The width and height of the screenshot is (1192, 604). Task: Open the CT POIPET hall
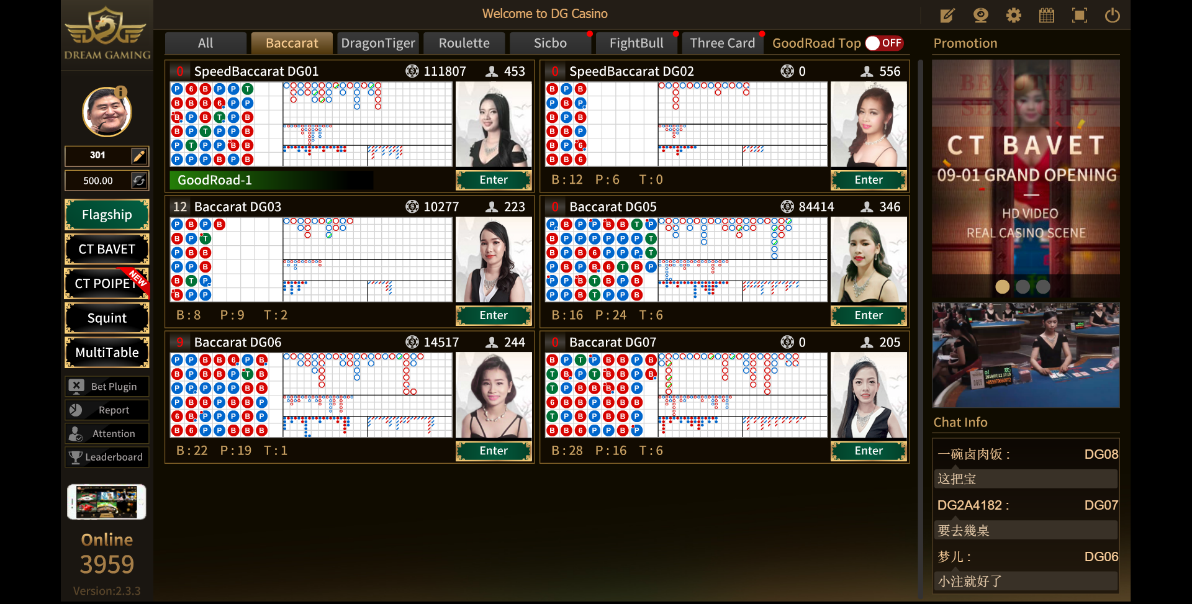(x=107, y=284)
